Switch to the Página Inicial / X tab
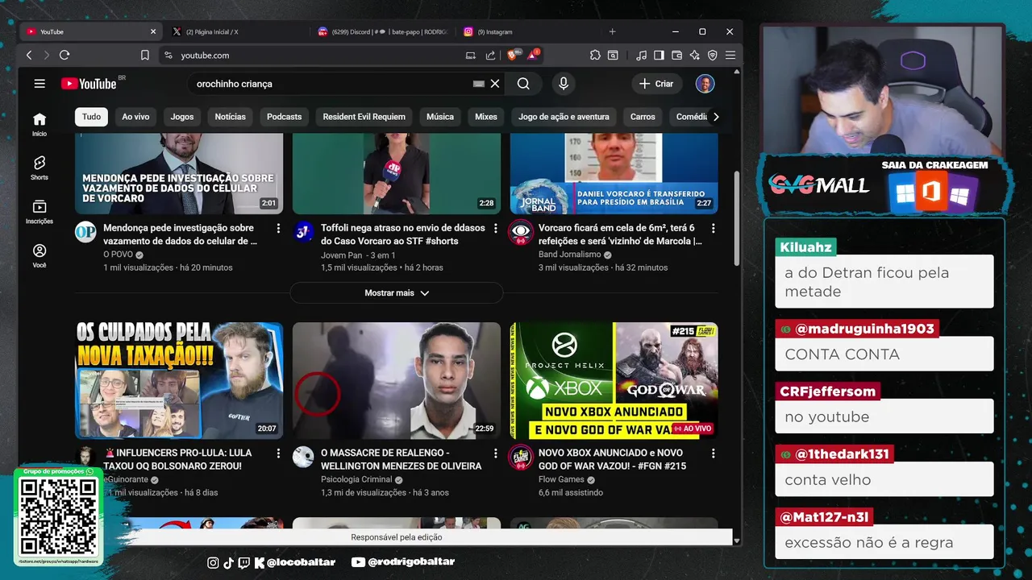 pyautogui.click(x=236, y=31)
